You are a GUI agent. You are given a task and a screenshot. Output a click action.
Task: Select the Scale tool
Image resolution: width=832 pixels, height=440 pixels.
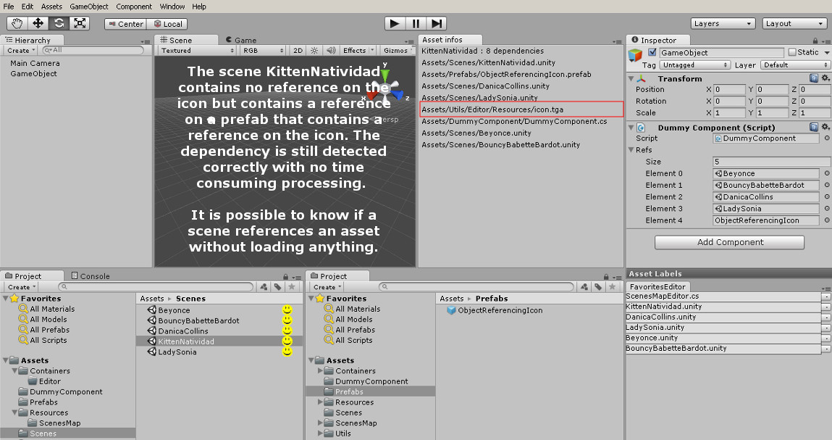(79, 23)
